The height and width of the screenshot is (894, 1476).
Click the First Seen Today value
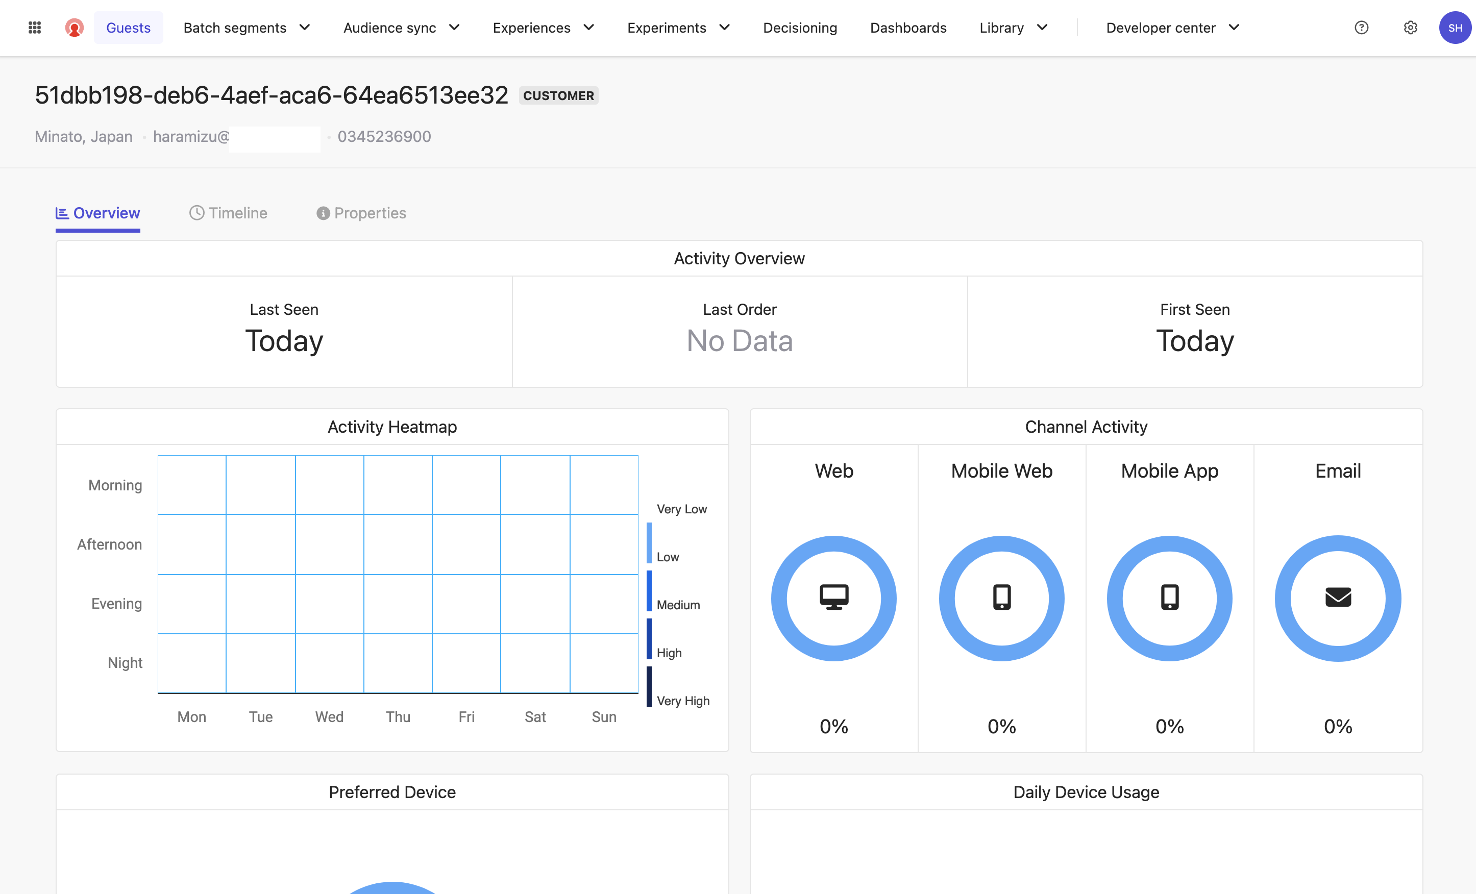(x=1194, y=341)
